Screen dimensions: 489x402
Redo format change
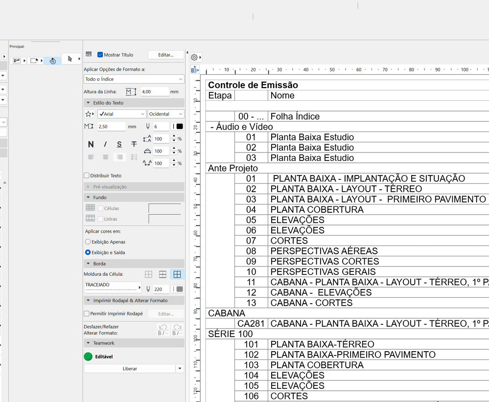[x=178, y=330]
